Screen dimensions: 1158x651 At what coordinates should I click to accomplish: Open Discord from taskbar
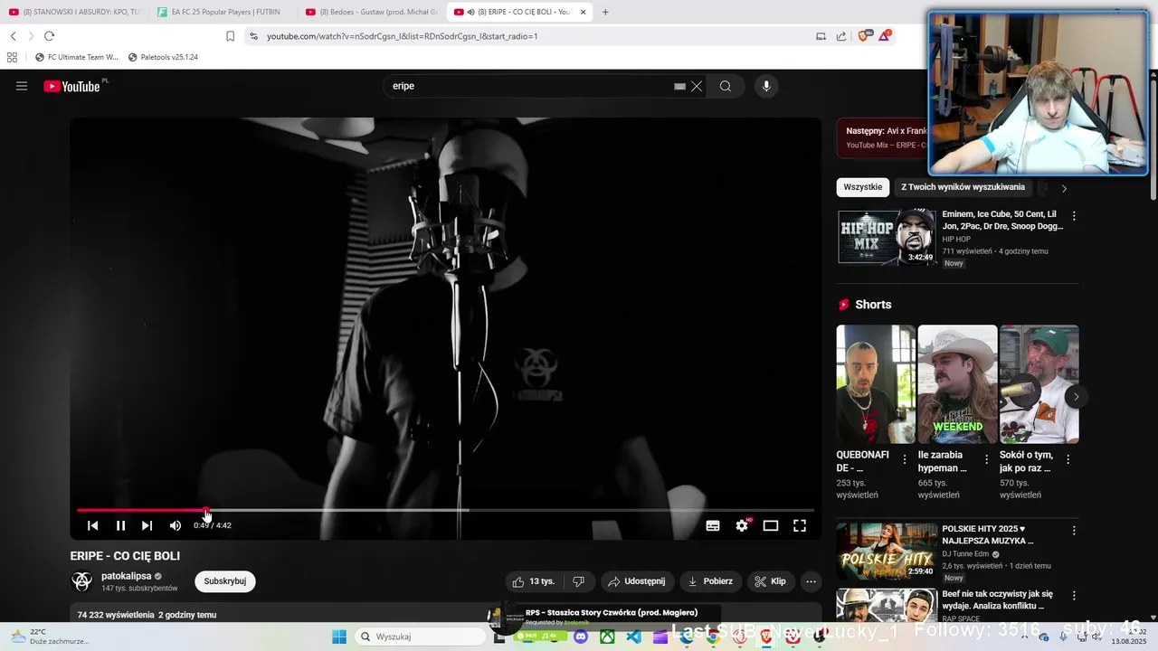(x=581, y=637)
